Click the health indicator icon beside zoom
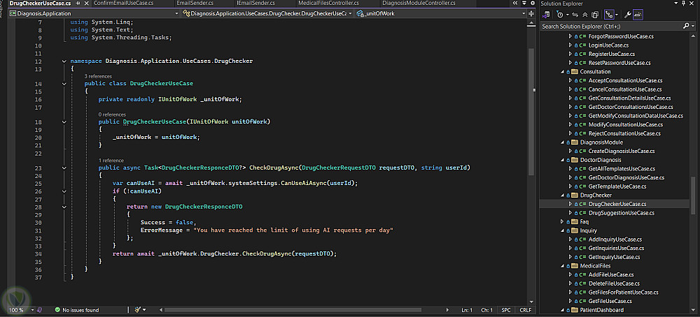This screenshot has width=700, height=317. (39, 309)
